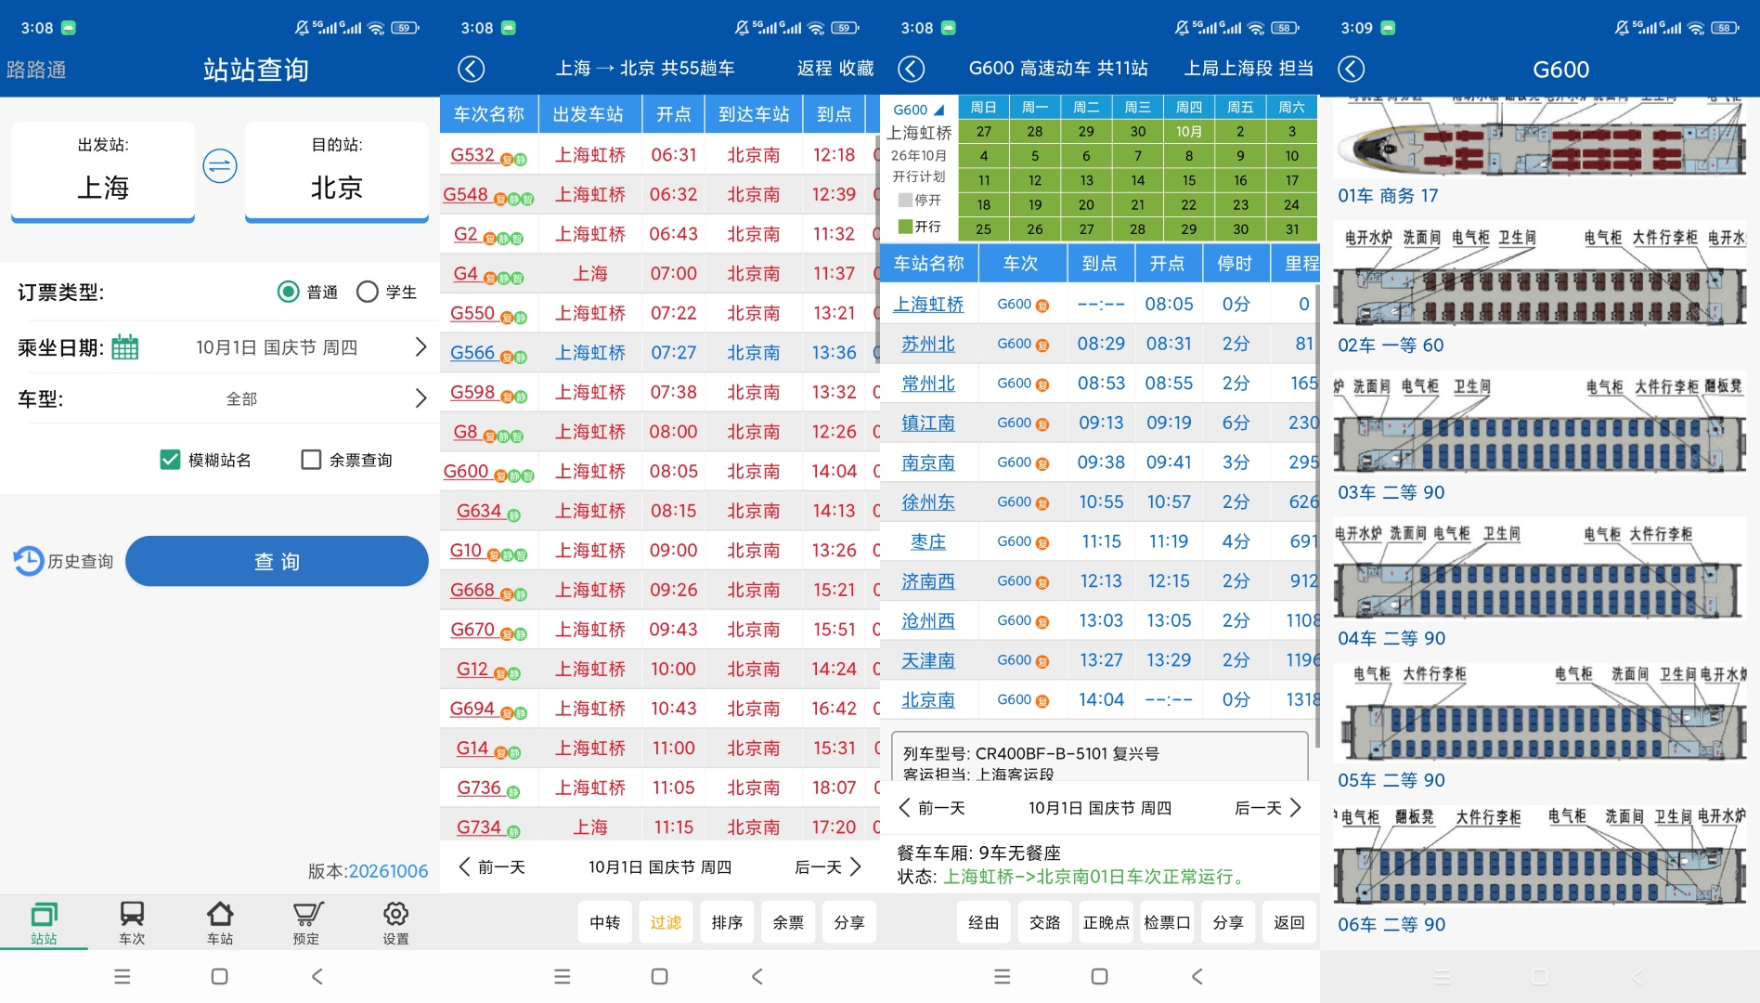Image resolution: width=1760 pixels, height=1003 pixels.
Task: Go to next day in train list
Action: pos(829,867)
